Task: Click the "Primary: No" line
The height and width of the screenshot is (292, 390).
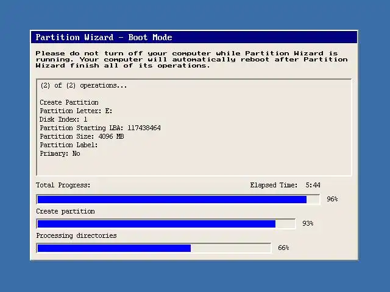Action: [x=60, y=153]
